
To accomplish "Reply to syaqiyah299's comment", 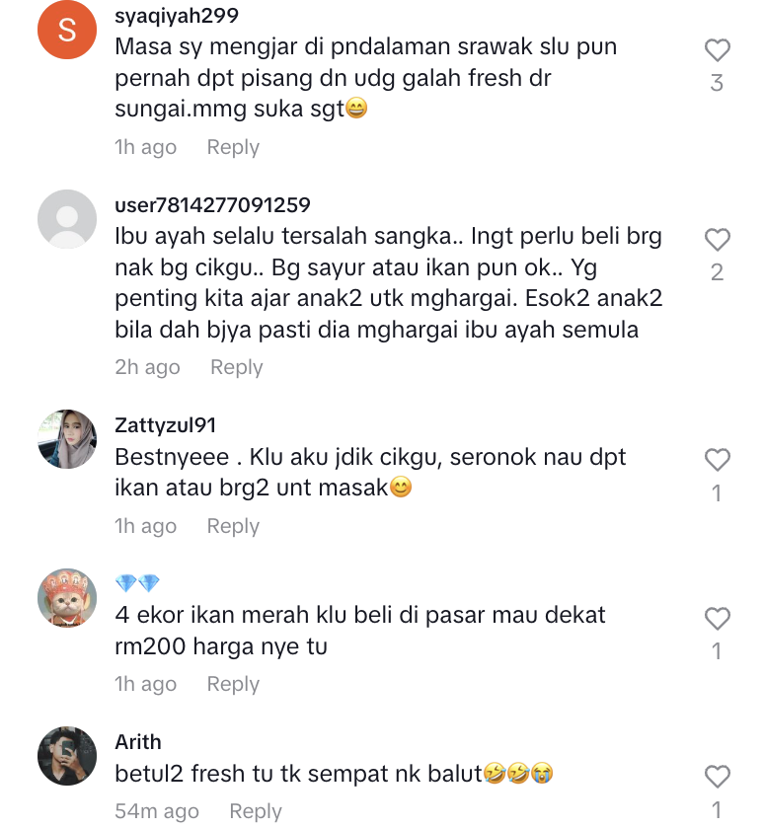I will (x=233, y=147).
